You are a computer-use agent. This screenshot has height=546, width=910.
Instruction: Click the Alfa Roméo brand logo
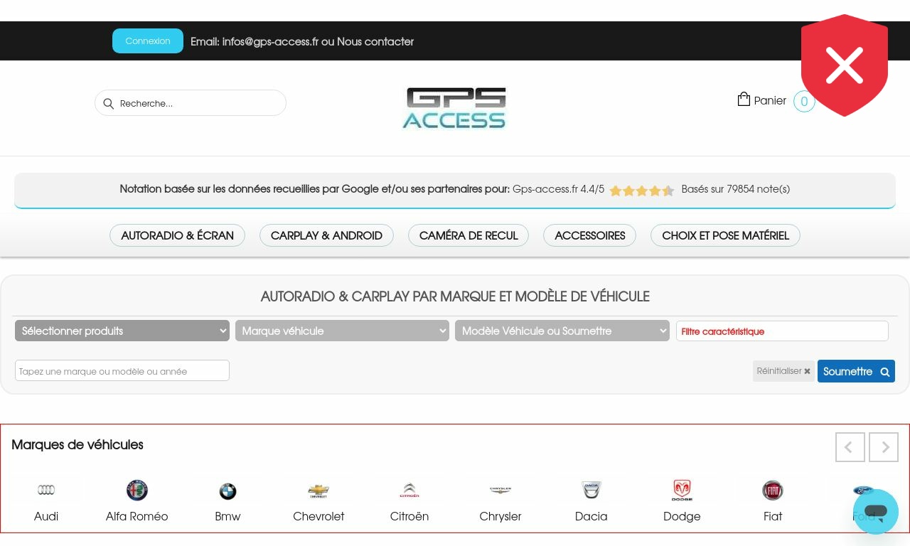click(137, 490)
